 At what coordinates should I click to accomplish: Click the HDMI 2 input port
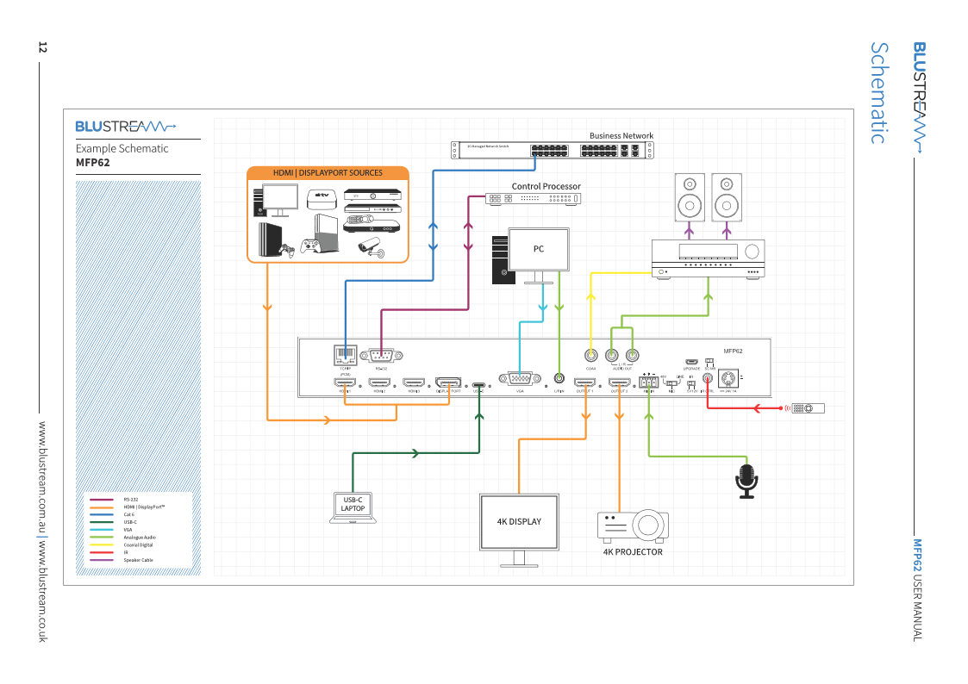(x=379, y=382)
